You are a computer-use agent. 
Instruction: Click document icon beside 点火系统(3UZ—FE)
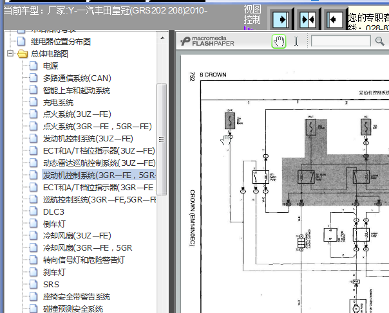point(33,114)
